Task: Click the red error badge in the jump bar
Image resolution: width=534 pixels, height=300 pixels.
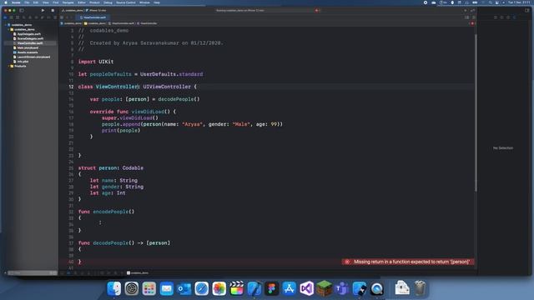Action: tap(472, 23)
